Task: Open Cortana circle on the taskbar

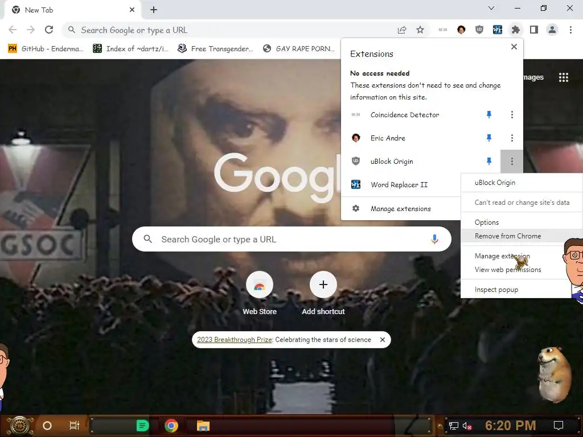Action: [x=47, y=426]
